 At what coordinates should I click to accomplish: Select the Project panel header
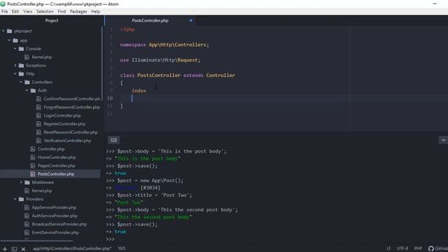tap(51, 20)
